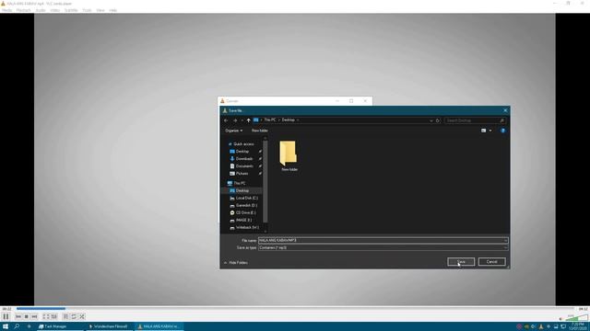
Task: Refresh the Desktop folder view
Action: coord(438,120)
